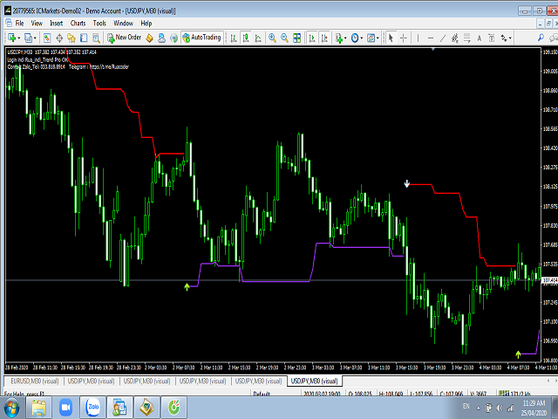Image resolution: width=558 pixels, height=419 pixels.
Task: Select the Text (A) tool
Action: pos(480,38)
